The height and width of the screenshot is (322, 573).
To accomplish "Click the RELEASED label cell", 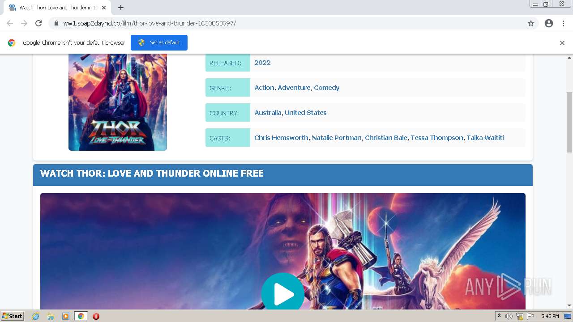I will point(228,63).
